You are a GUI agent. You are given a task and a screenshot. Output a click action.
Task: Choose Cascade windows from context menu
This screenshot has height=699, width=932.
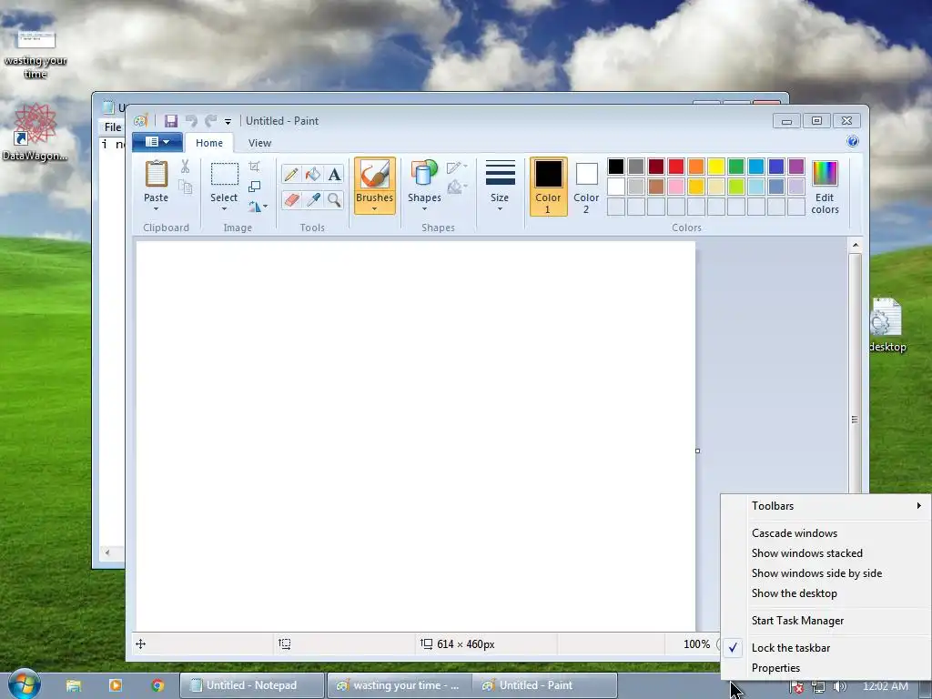(794, 533)
